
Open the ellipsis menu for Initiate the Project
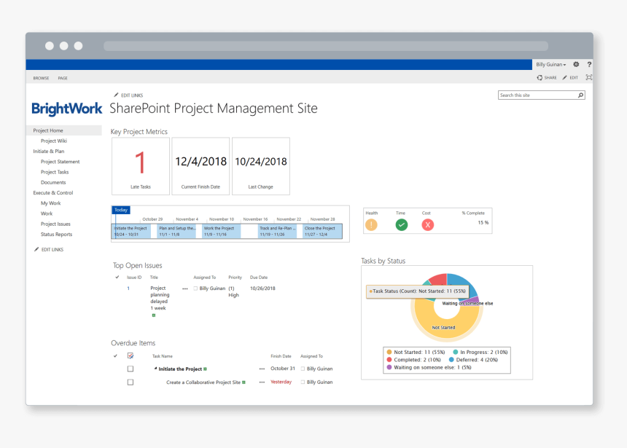pyautogui.click(x=261, y=369)
